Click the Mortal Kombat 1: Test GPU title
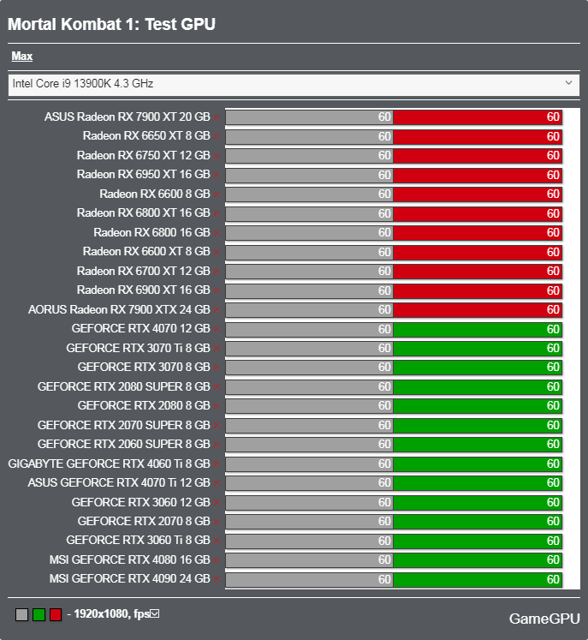The width and height of the screenshot is (588, 640). [x=111, y=25]
